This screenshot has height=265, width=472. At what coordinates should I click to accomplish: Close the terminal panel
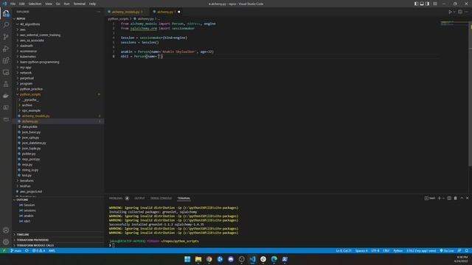tap(467, 198)
